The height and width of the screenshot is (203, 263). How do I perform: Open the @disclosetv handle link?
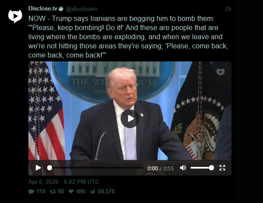pos(82,9)
